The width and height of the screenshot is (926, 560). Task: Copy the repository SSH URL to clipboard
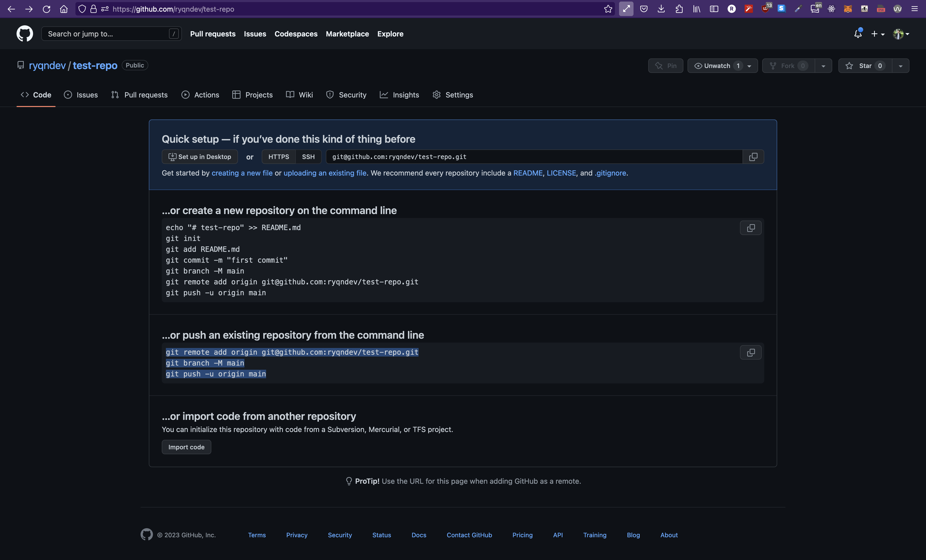753,157
